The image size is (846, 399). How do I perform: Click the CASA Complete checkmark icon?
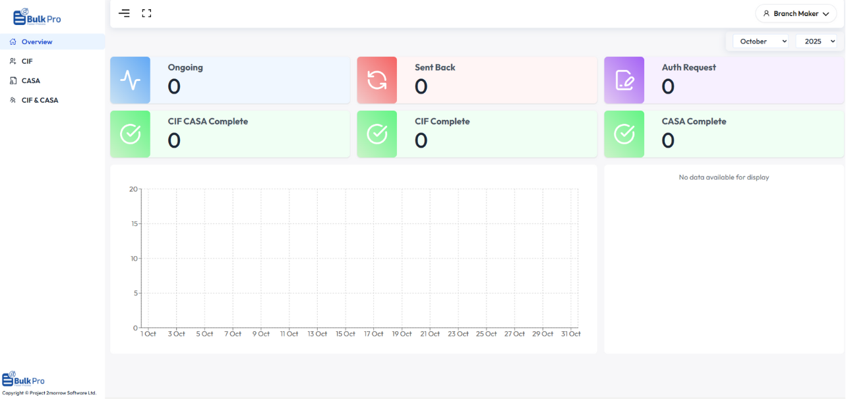coord(624,134)
